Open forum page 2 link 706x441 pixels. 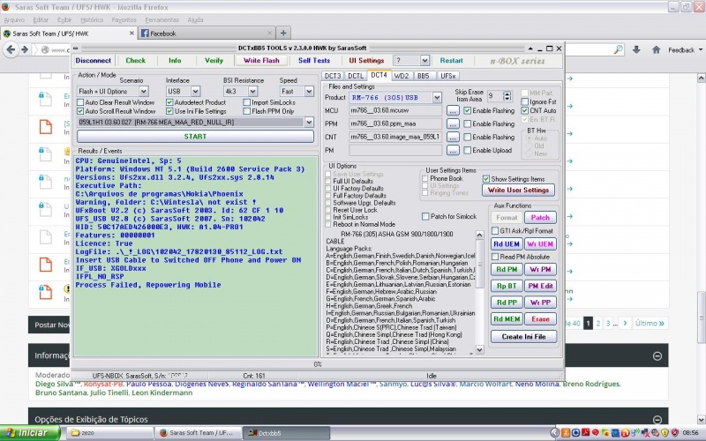click(x=598, y=323)
